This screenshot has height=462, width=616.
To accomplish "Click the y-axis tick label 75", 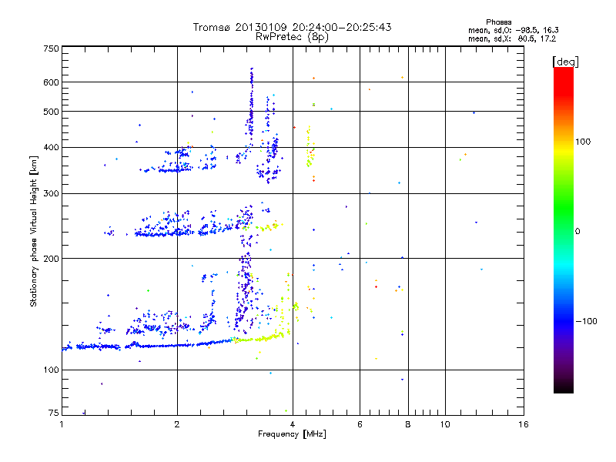I will coord(54,413).
